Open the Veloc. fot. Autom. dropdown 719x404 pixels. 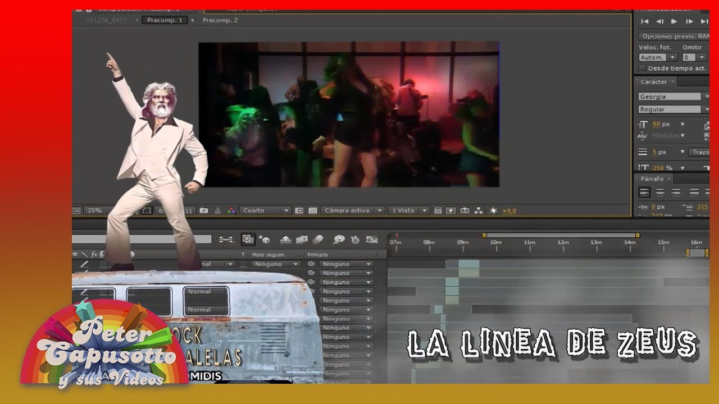click(658, 57)
